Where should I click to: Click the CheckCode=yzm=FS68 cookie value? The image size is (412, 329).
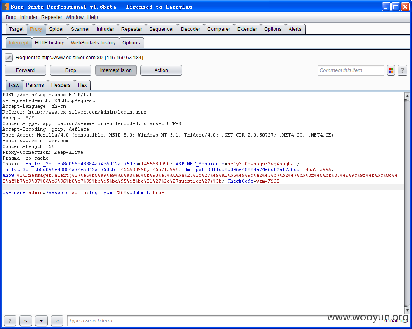click(x=253, y=181)
